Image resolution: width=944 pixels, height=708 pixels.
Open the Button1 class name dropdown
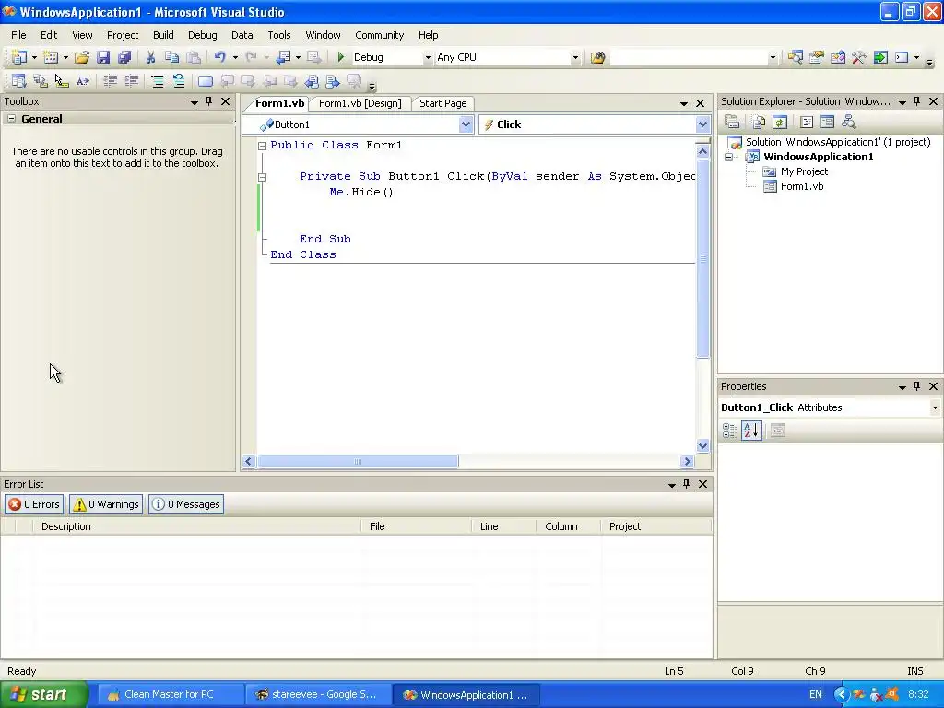point(466,124)
